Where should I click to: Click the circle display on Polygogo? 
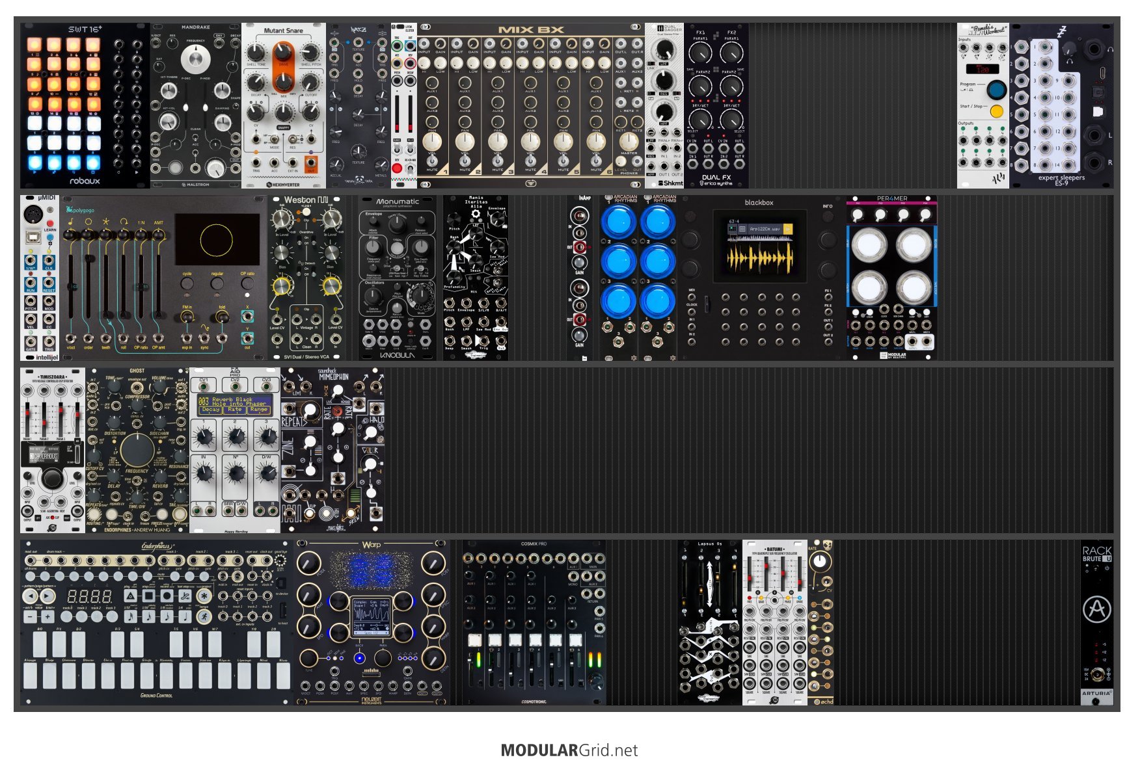pos(217,240)
